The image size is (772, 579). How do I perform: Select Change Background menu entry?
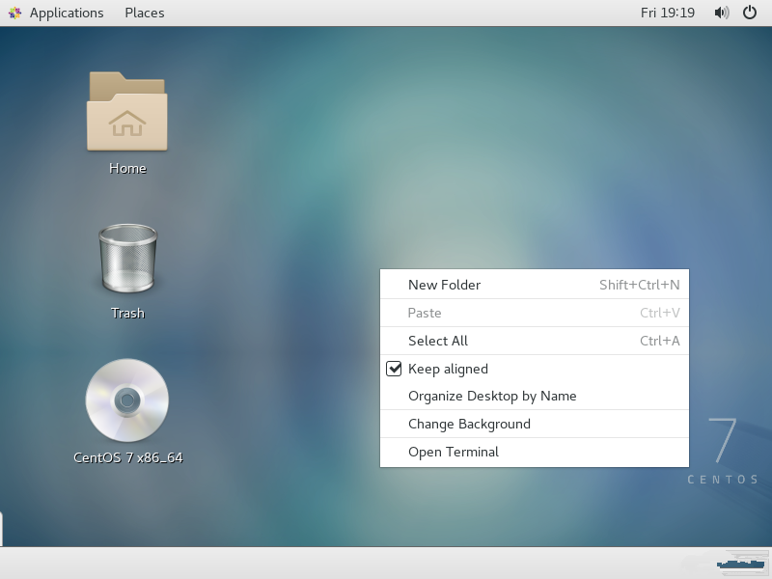click(535, 424)
